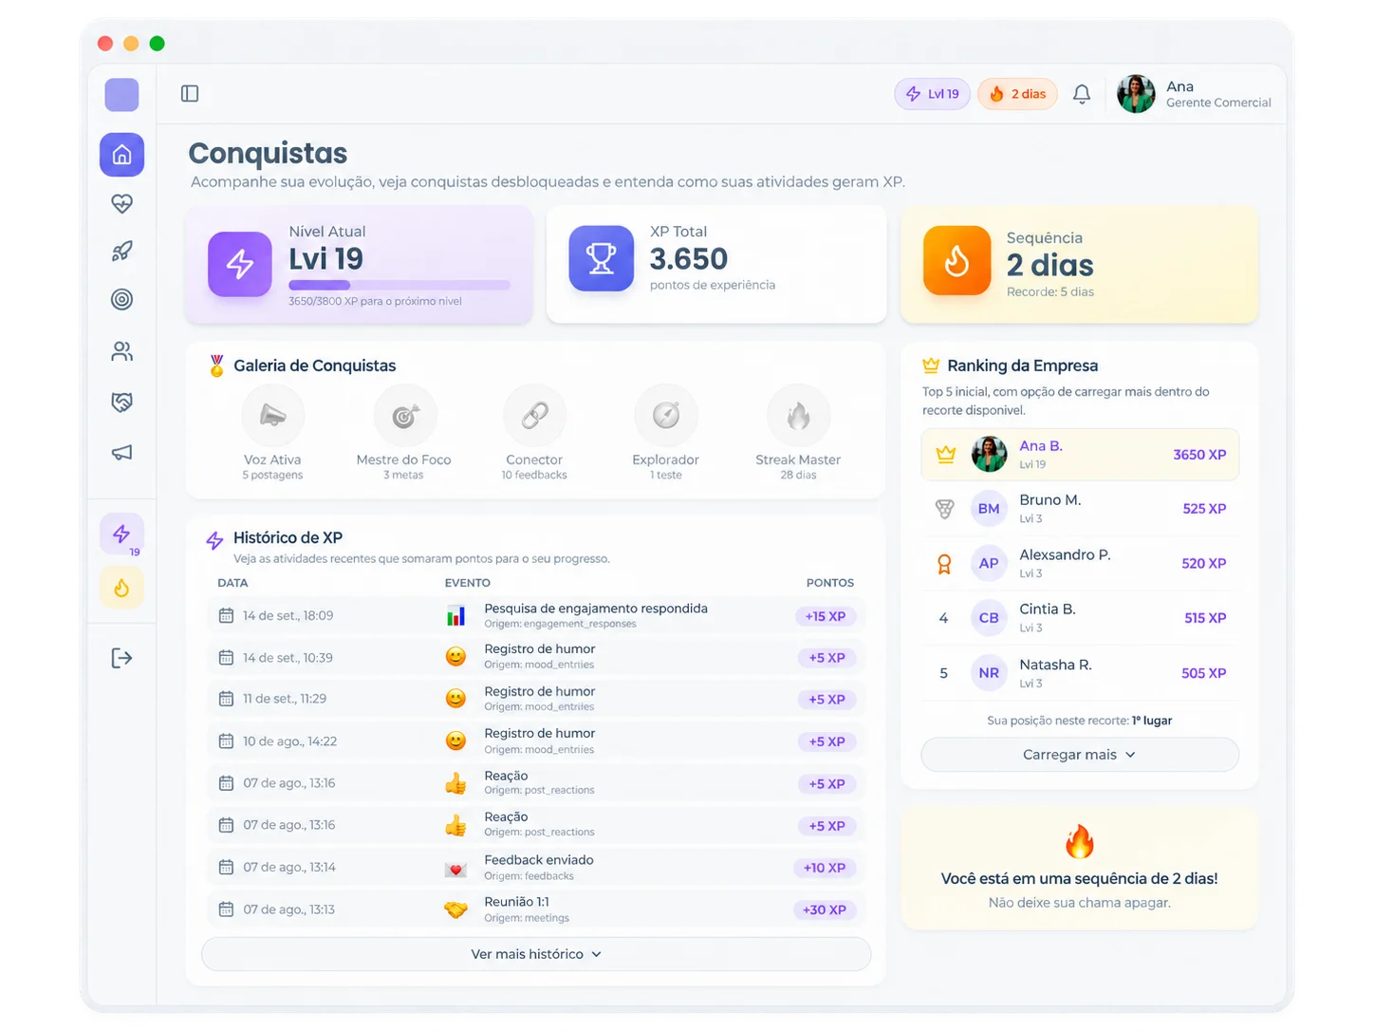Open the Home icon in sidebar
Screen dimensions: 1374x1031
tap(121, 155)
